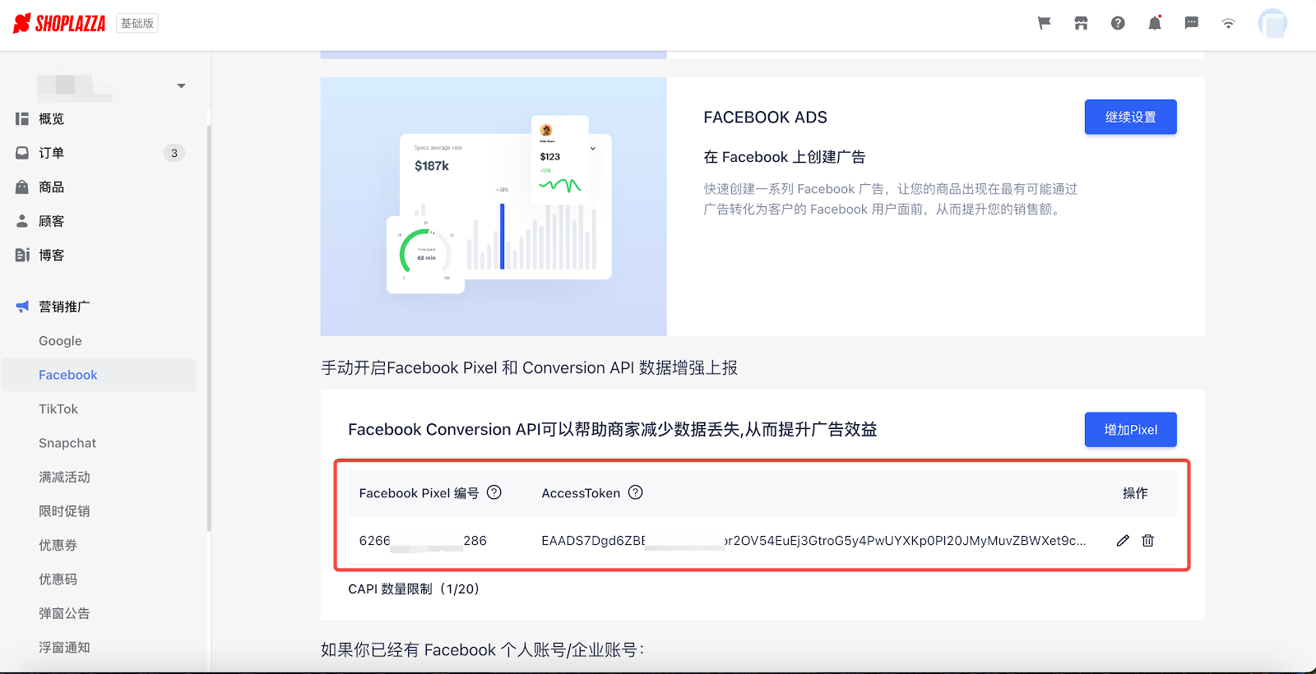Open 优惠码 in sidebar
The width and height of the screenshot is (1316, 674).
point(58,579)
